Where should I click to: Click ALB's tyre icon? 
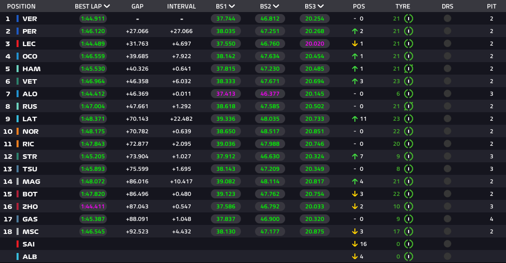409,256
